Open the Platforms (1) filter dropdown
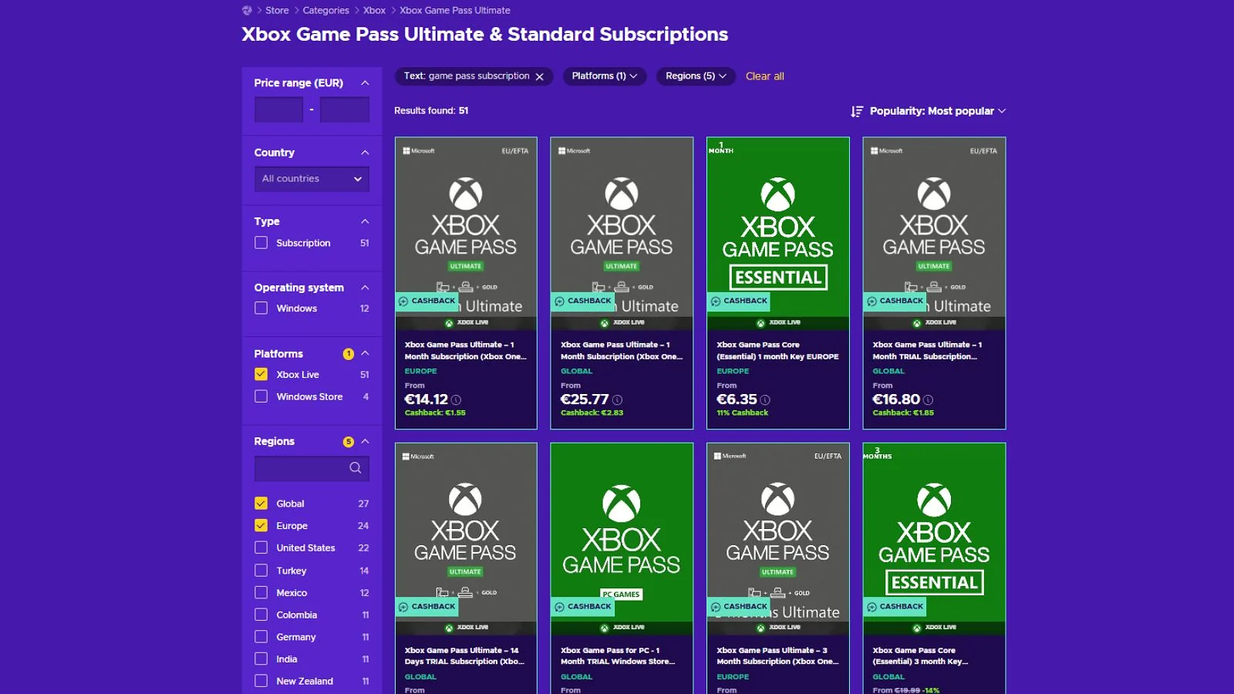The image size is (1234, 694). click(605, 76)
